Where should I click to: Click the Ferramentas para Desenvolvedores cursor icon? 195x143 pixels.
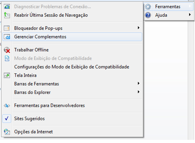coord(7,106)
